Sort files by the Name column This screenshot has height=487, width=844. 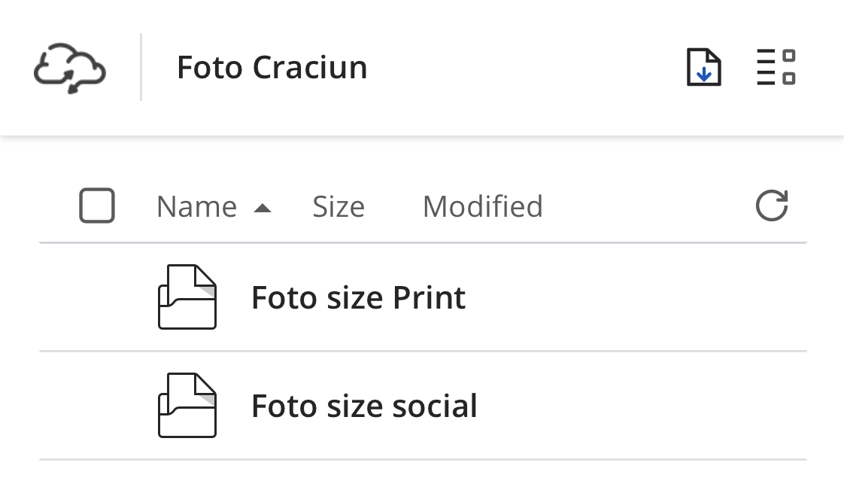click(196, 206)
